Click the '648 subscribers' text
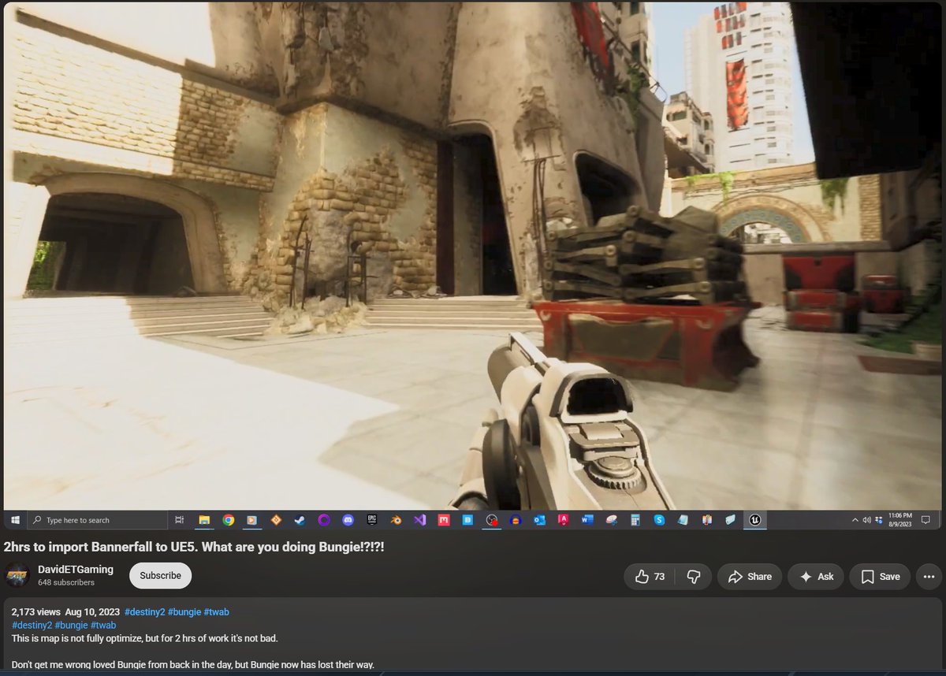The image size is (946, 676). pyautogui.click(x=66, y=583)
